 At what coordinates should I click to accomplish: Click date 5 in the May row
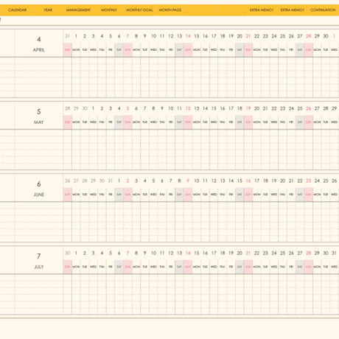(x=127, y=108)
